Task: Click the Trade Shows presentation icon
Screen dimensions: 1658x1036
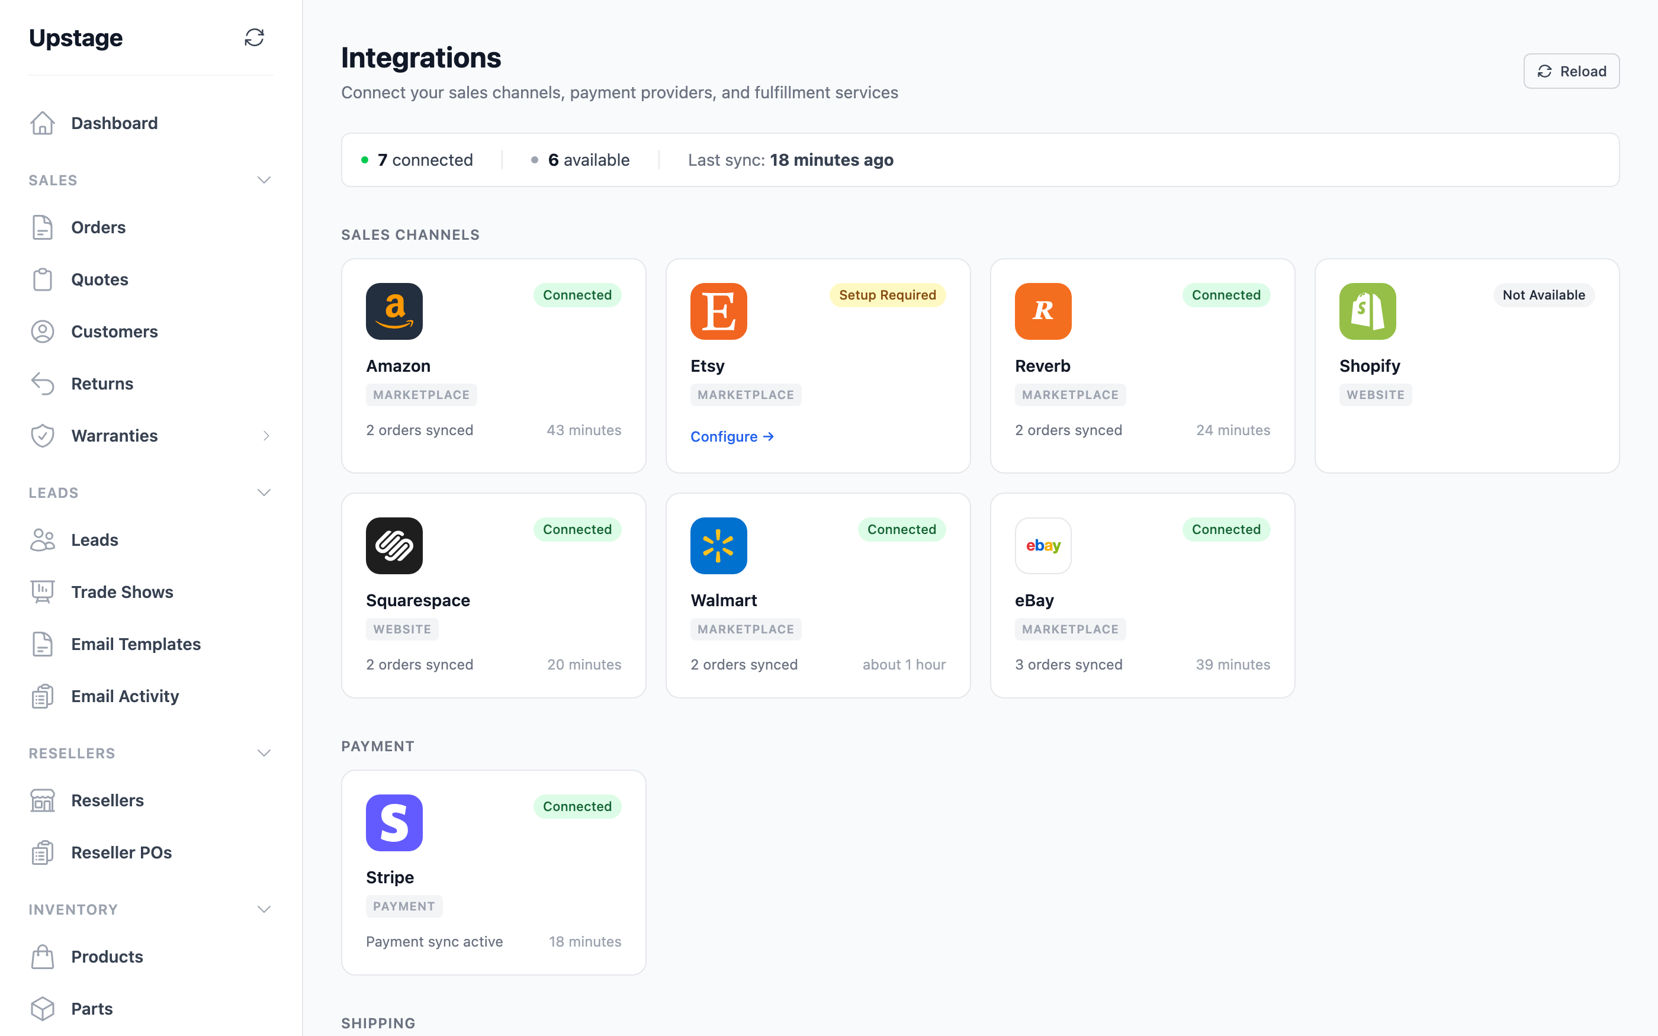Action: 43,592
